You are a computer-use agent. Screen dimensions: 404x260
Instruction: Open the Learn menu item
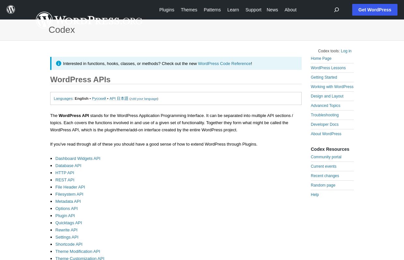pos(233,10)
